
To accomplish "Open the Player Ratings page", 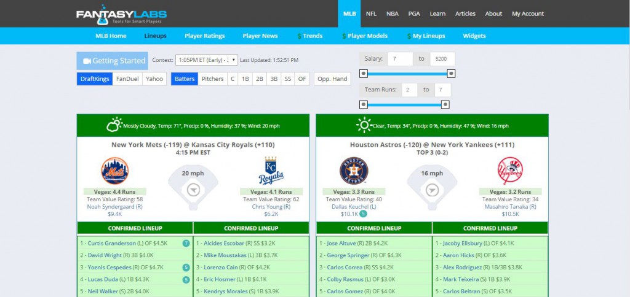I will (x=204, y=36).
